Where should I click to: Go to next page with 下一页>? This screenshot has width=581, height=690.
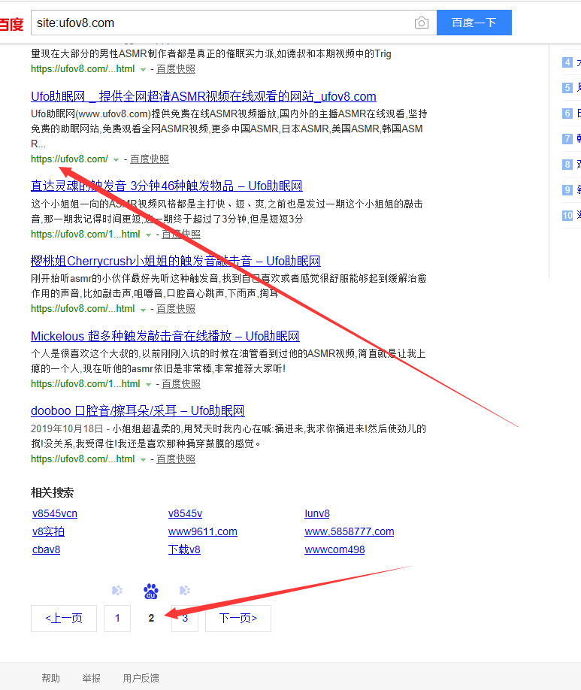point(238,619)
